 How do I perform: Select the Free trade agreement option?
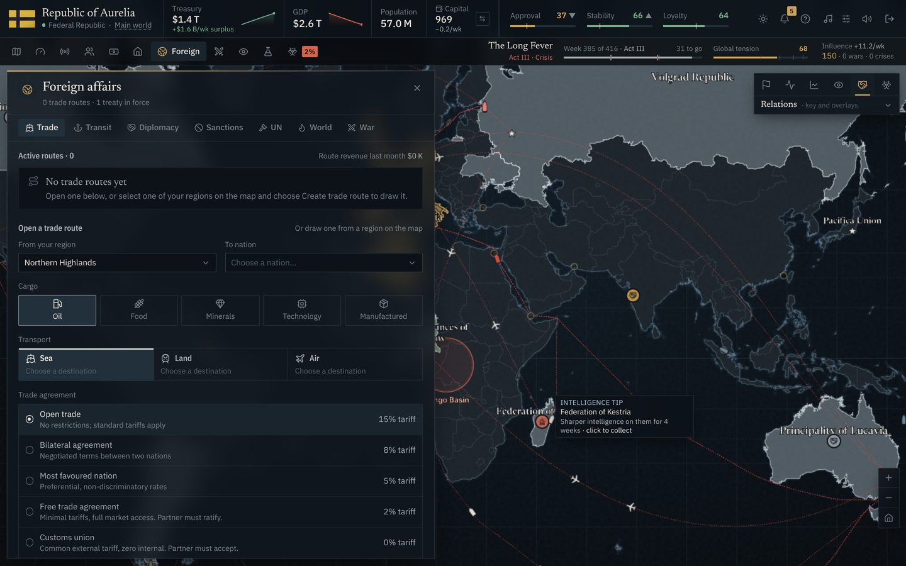[x=220, y=512]
